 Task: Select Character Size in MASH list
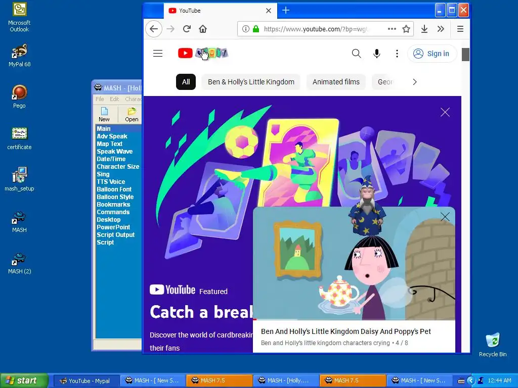118,167
